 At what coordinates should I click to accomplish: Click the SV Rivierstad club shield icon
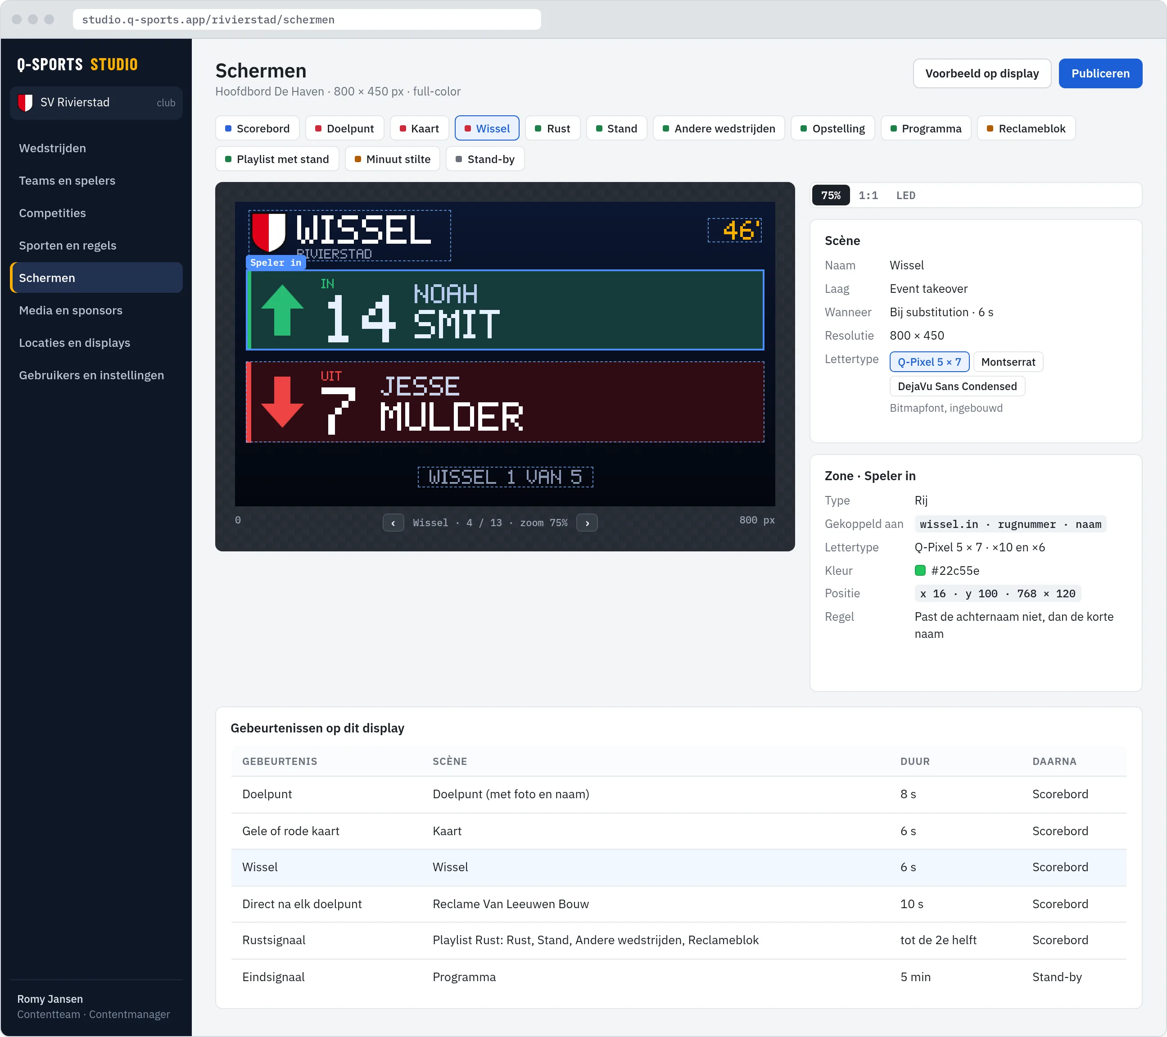(25, 103)
